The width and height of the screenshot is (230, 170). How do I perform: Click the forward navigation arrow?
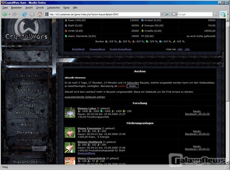15,14
